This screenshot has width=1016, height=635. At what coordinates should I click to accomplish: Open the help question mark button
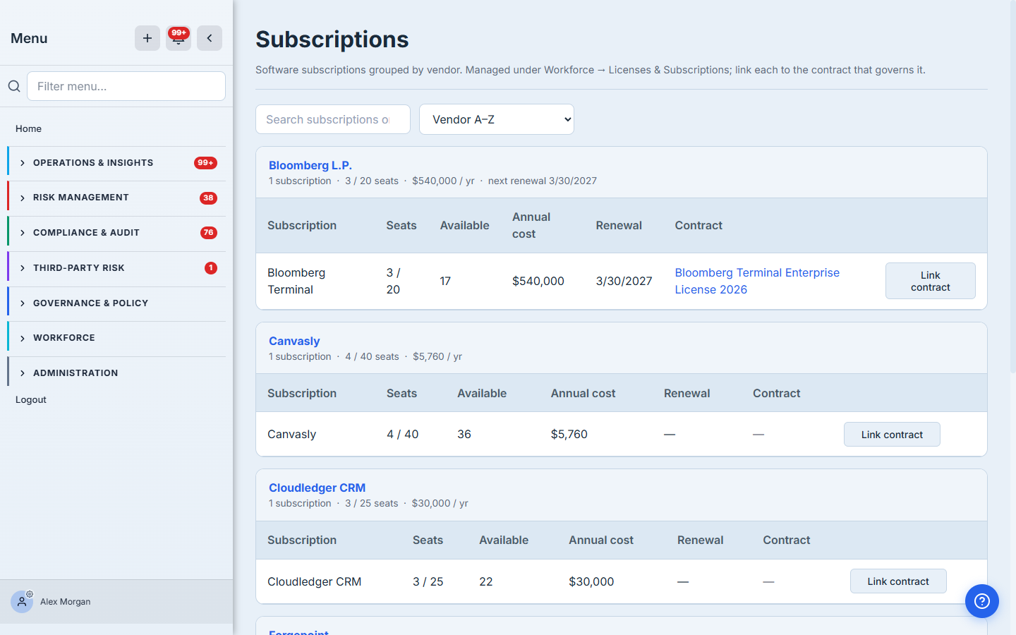pos(982,601)
